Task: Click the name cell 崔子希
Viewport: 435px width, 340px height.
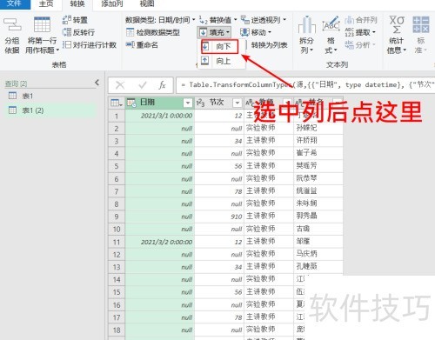Action: pos(318,153)
